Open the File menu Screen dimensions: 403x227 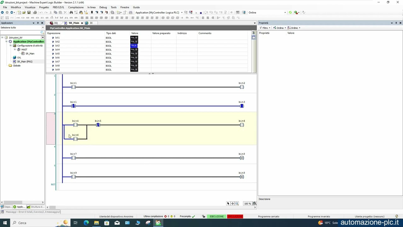[5, 7]
